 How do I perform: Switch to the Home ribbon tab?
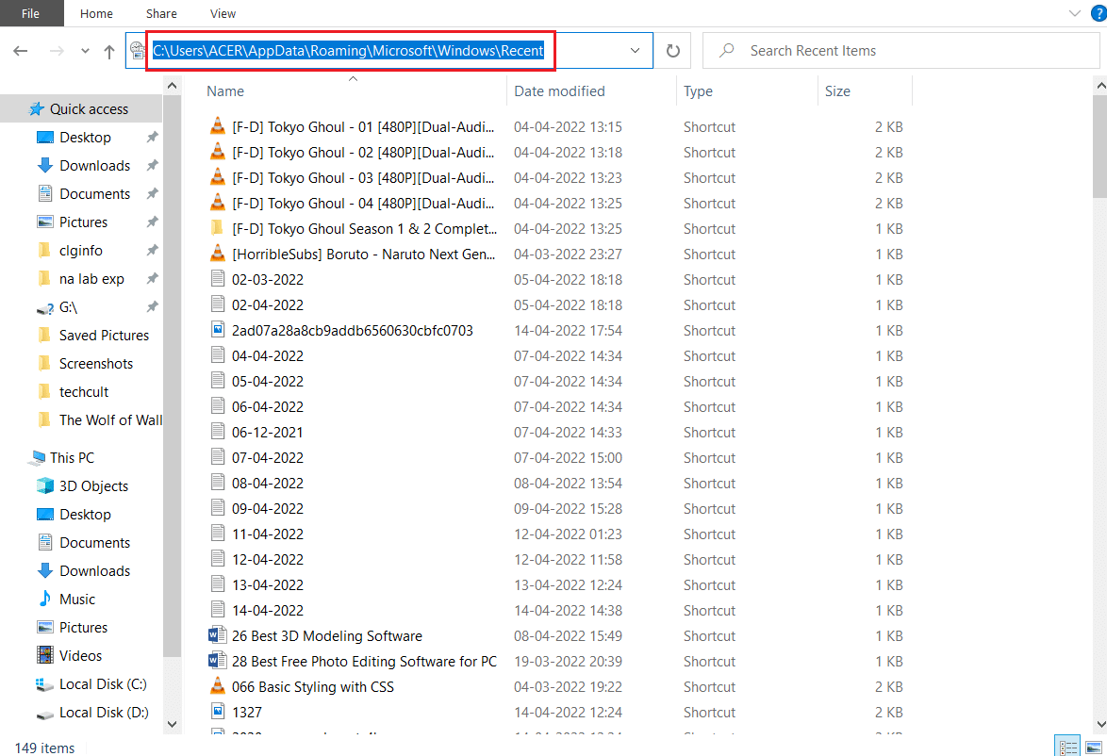tap(96, 13)
